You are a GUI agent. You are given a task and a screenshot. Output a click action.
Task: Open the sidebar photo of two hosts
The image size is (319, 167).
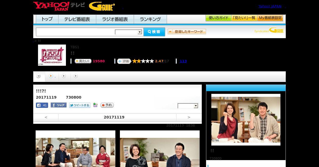pos(246,120)
